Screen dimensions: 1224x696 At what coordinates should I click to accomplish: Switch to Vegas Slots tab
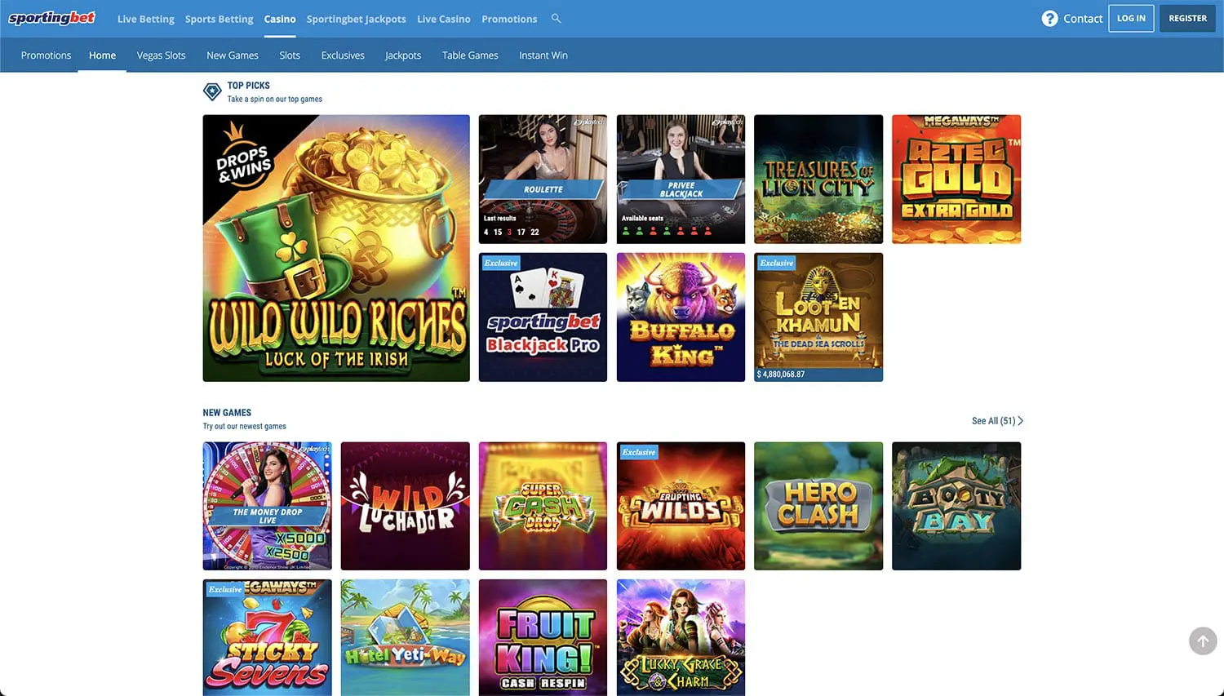(161, 55)
